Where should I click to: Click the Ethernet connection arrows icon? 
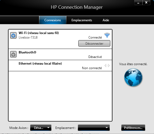pyautogui.click(x=107, y=65)
